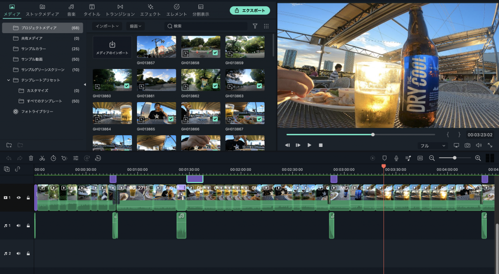Step forward one frame in preview
The height and width of the screenshot is (274, 499).
[x=298, y=145]
